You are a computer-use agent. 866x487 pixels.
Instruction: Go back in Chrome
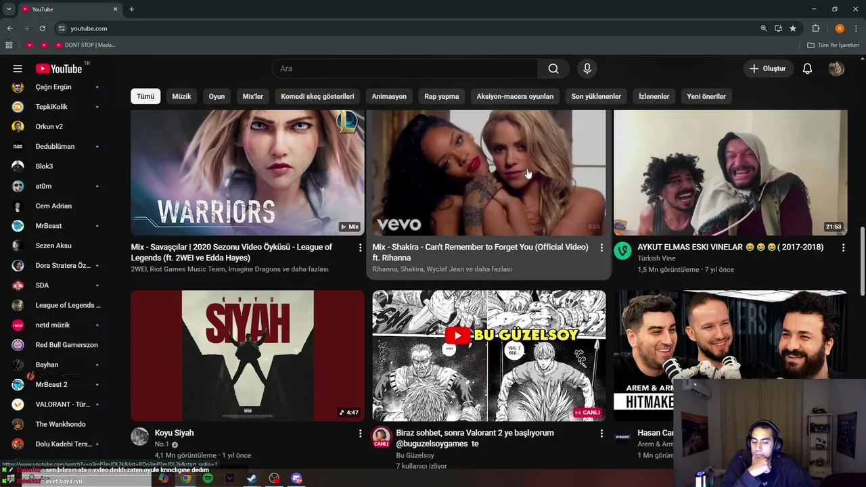(9, 28)
